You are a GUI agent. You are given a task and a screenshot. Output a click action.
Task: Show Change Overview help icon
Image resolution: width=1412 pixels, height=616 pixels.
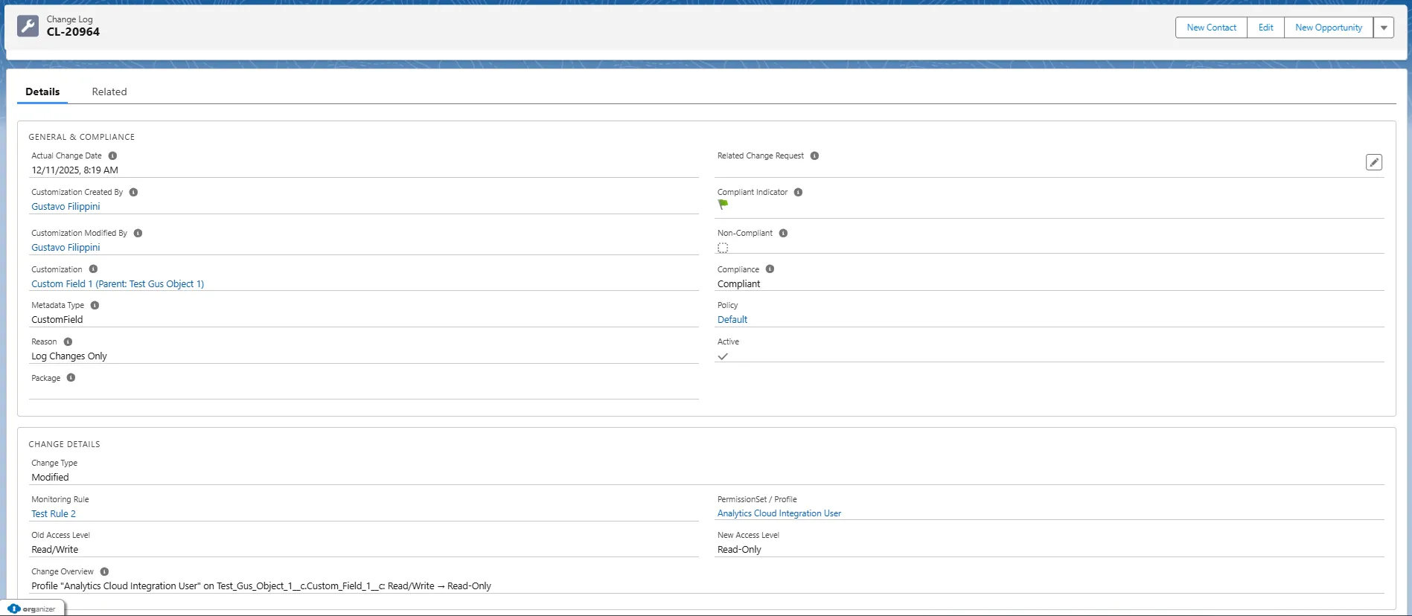[104, 571]
